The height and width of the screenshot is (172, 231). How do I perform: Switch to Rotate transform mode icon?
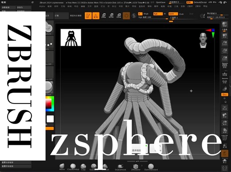[x=119, y=16]
